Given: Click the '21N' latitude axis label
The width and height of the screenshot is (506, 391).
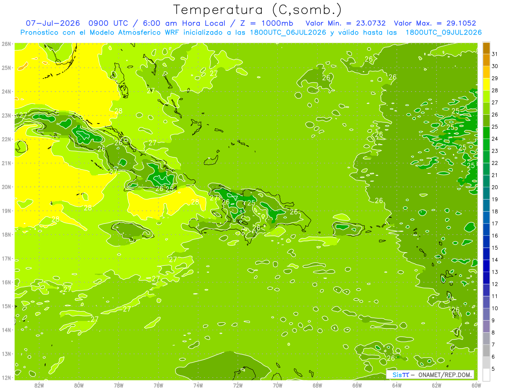Looking at the screenshot, I should click(6, 163).
